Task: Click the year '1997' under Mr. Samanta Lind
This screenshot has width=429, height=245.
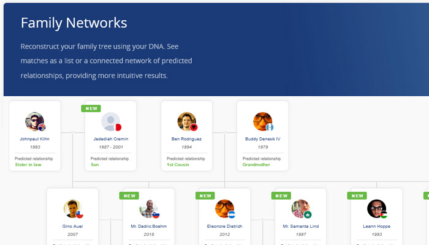Action: (301, 235)
